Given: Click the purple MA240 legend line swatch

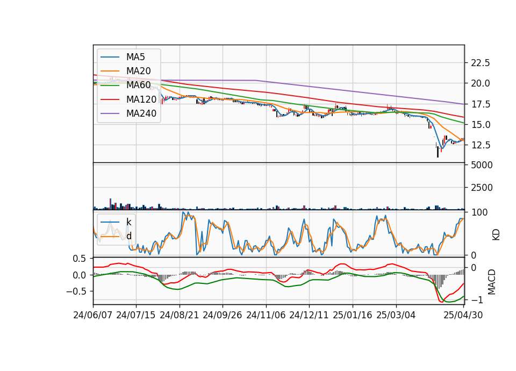Looking at the screenshot, I should pos(110,113).
